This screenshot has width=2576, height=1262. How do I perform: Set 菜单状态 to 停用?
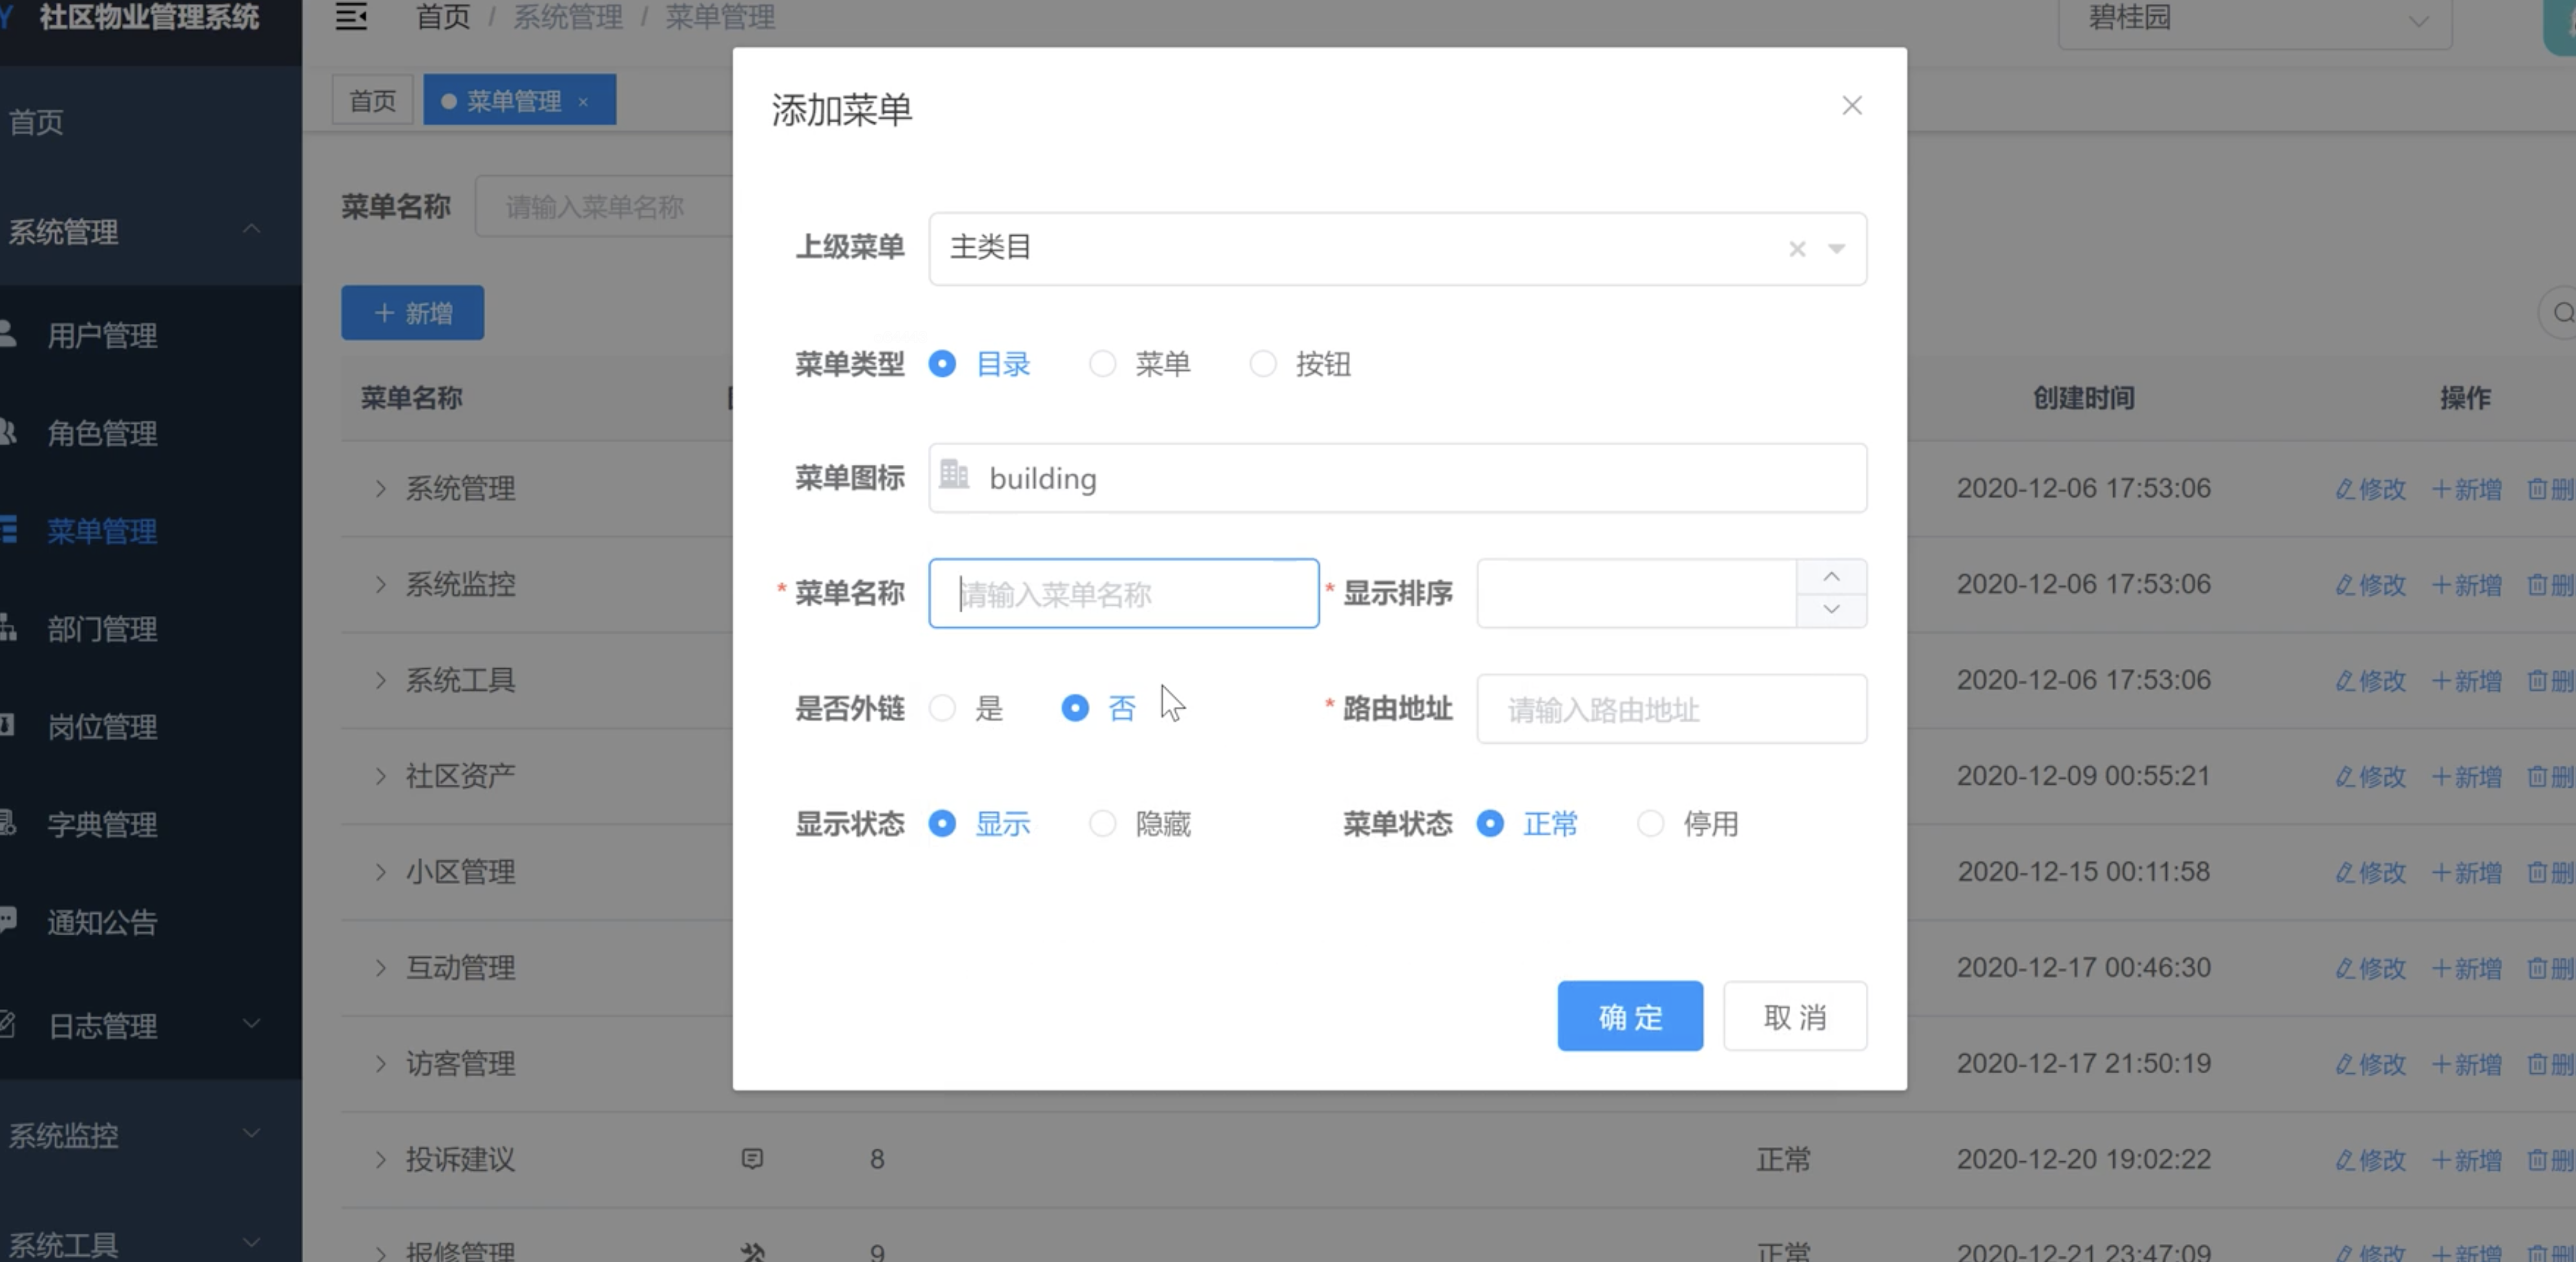[x=1687, y=823]
